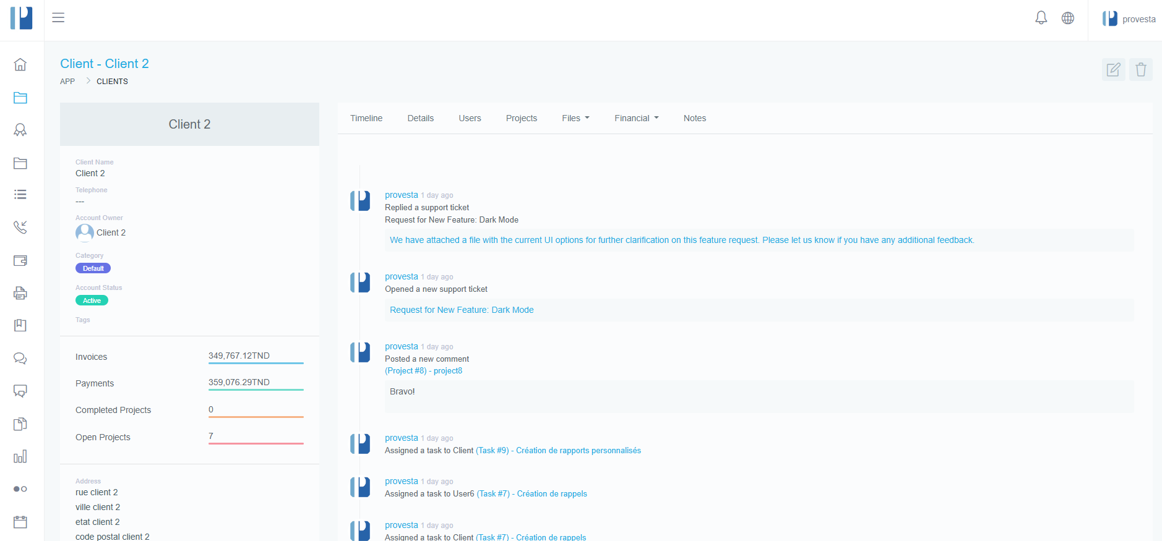Click the printer icon in sidebar

tap(20, 293)
